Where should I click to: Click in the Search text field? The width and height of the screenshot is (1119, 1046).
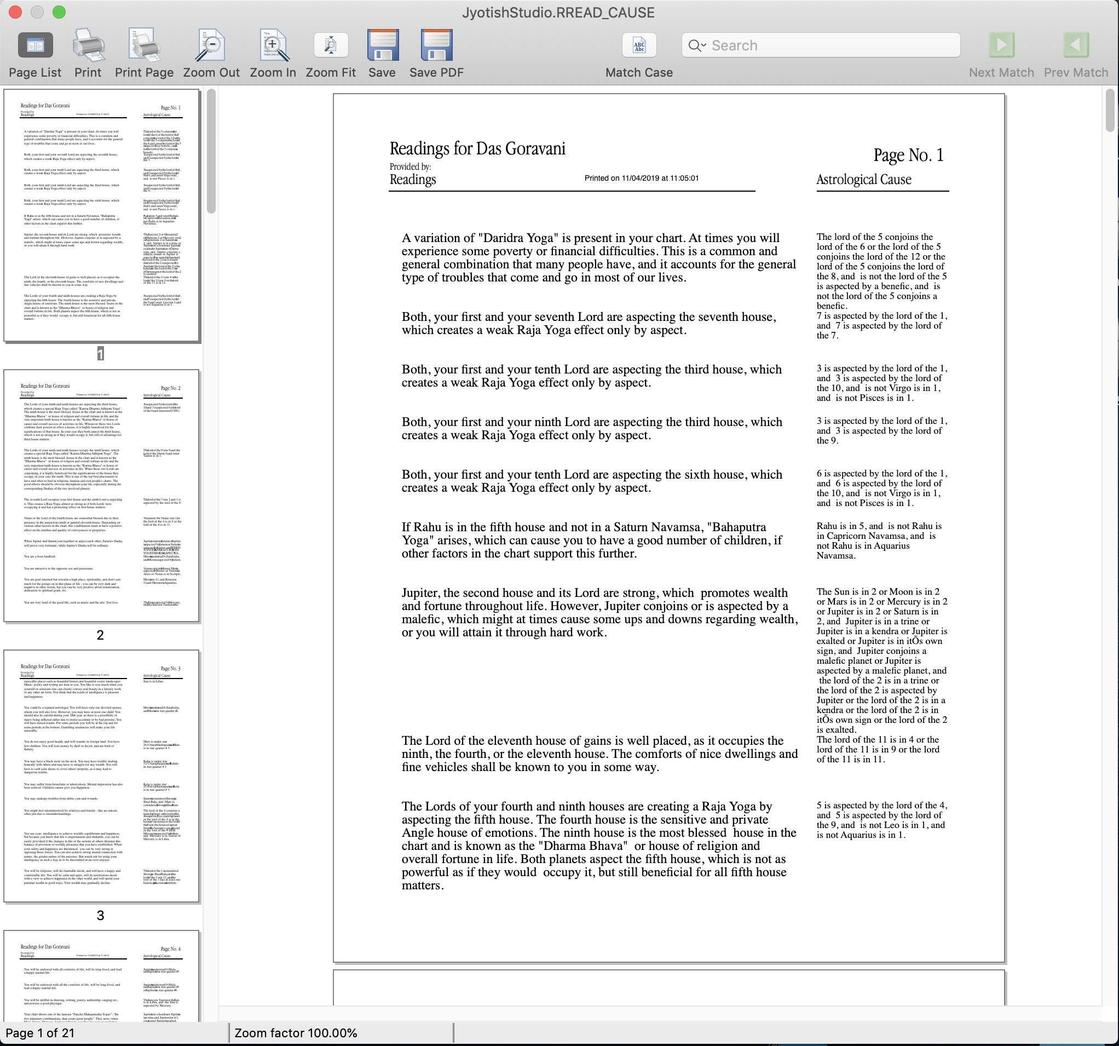pos(827,45)
